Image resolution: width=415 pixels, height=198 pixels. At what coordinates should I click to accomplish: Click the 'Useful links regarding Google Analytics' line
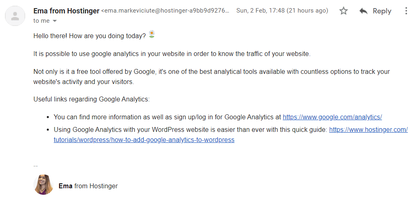pyautogui.click(x=92, y=99)
